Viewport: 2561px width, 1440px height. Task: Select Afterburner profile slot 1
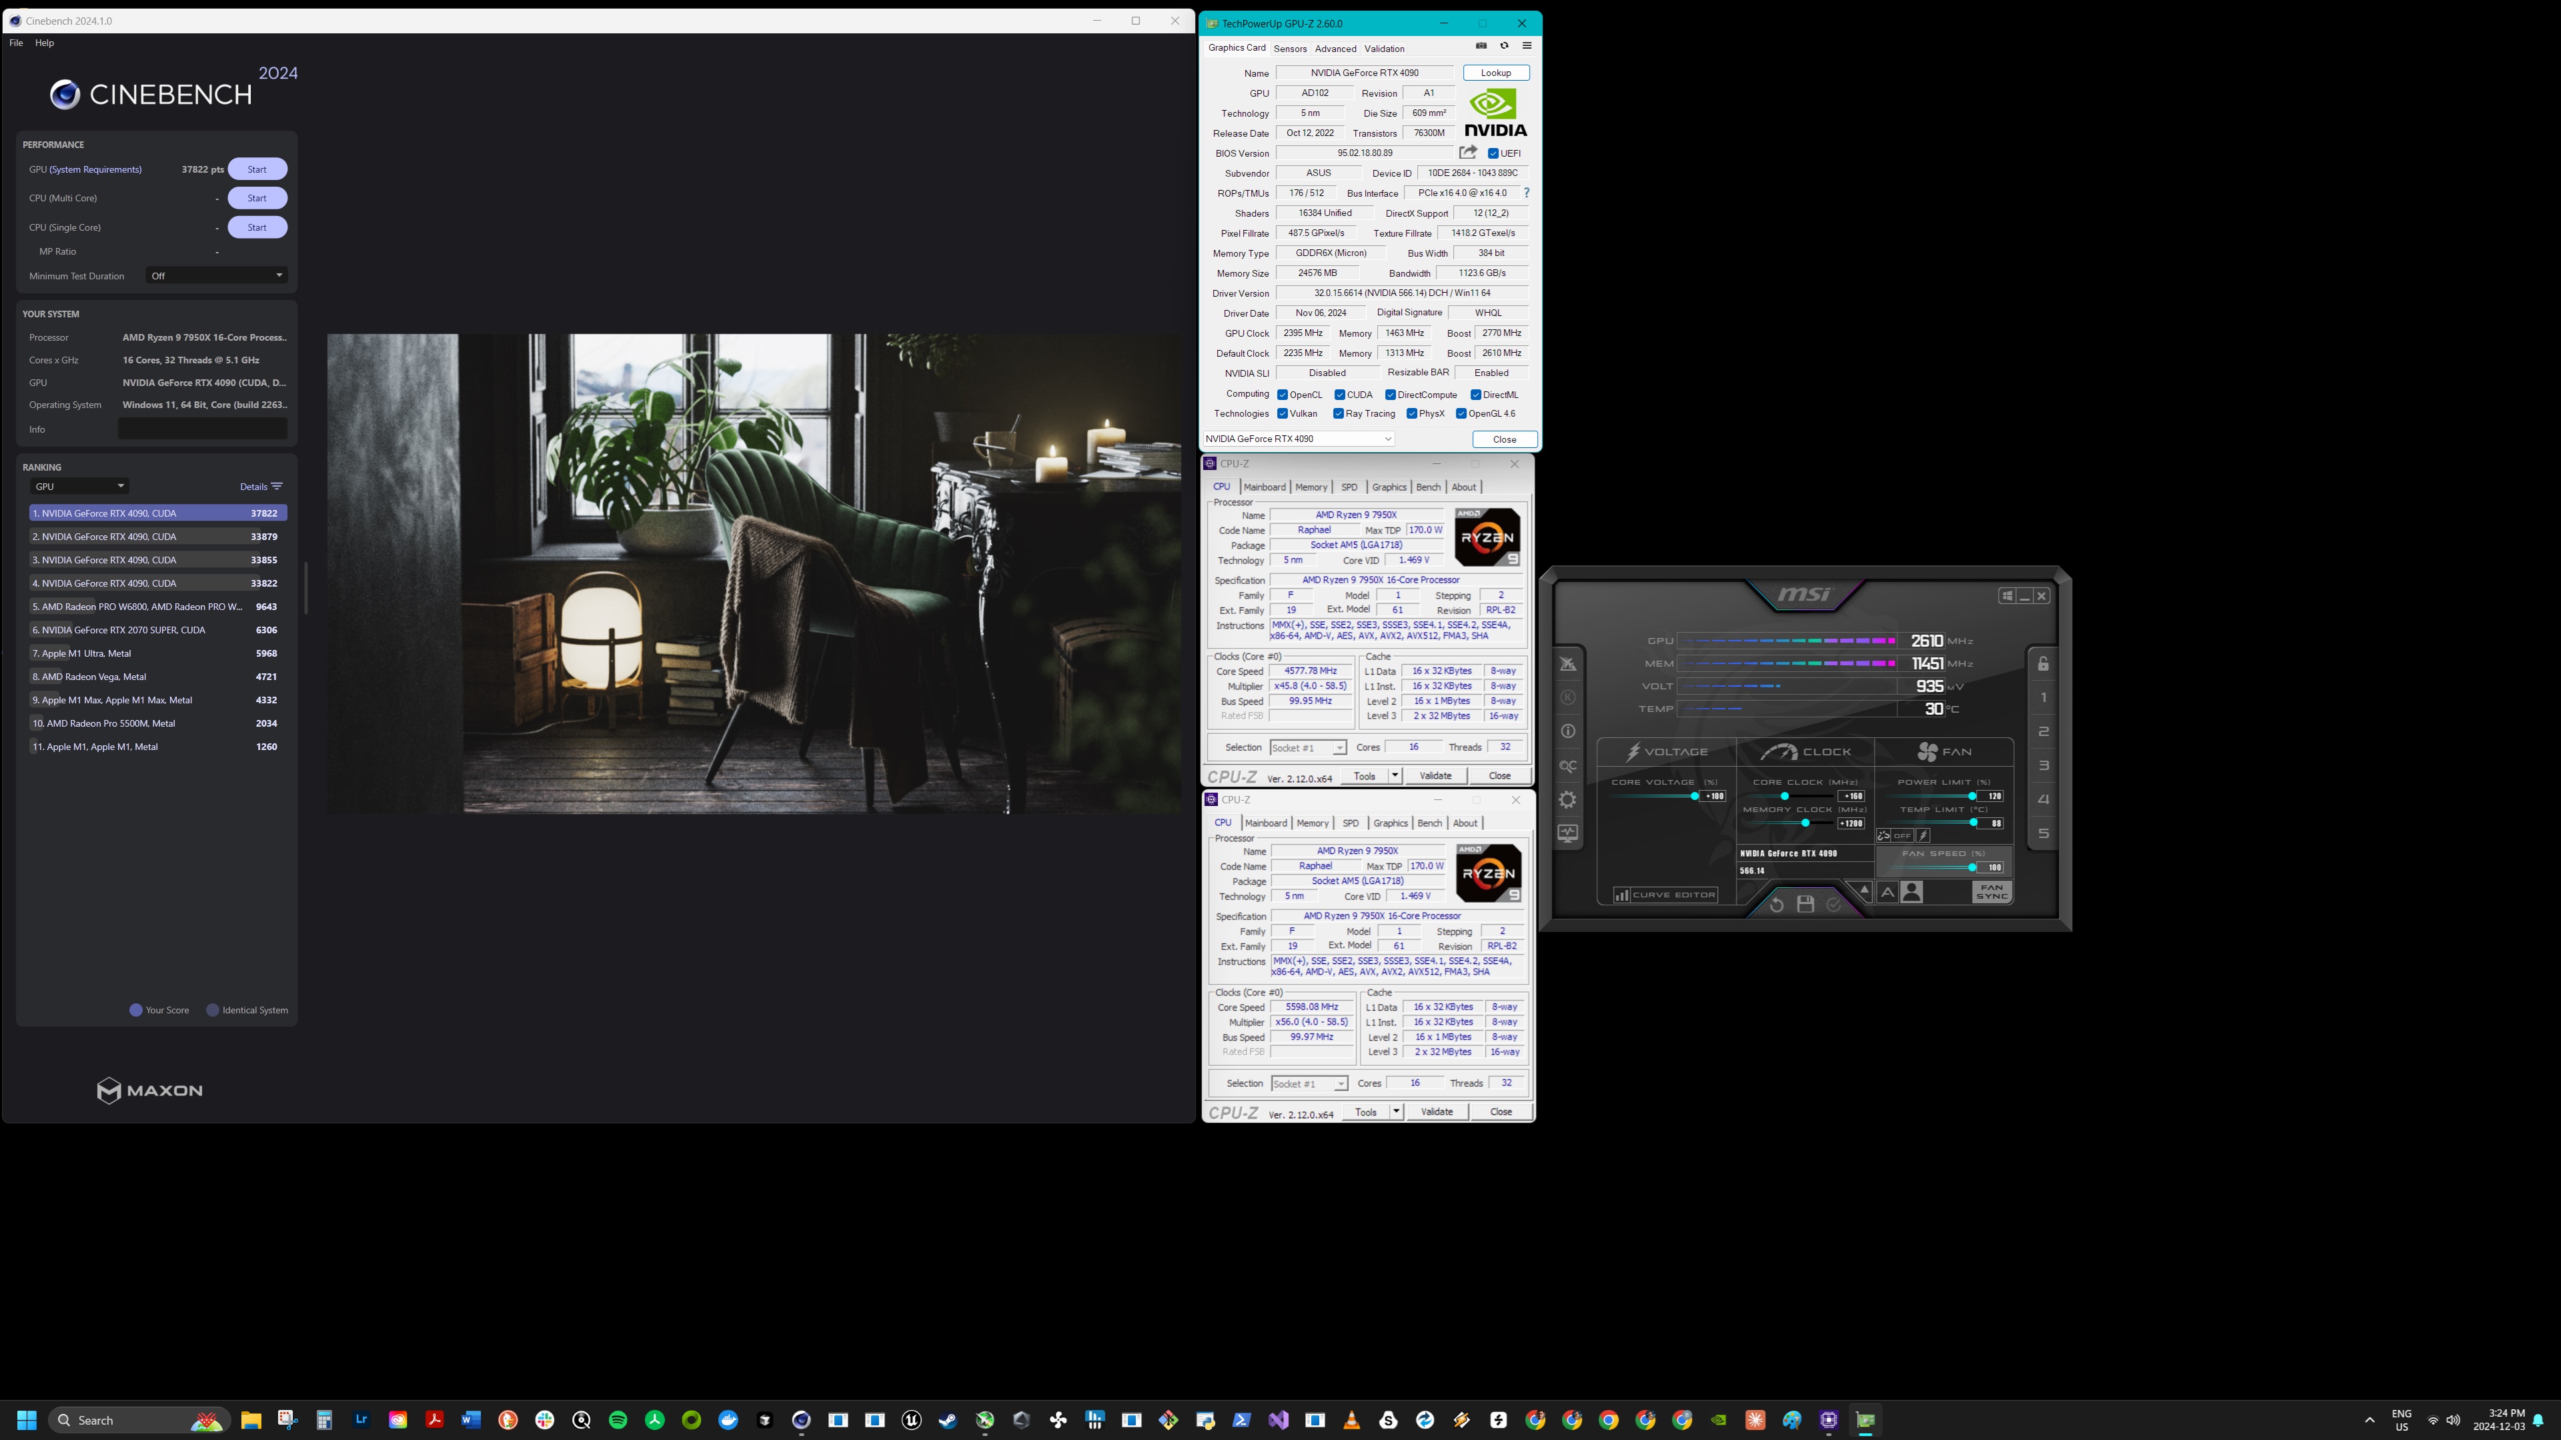click(2043, 697)
